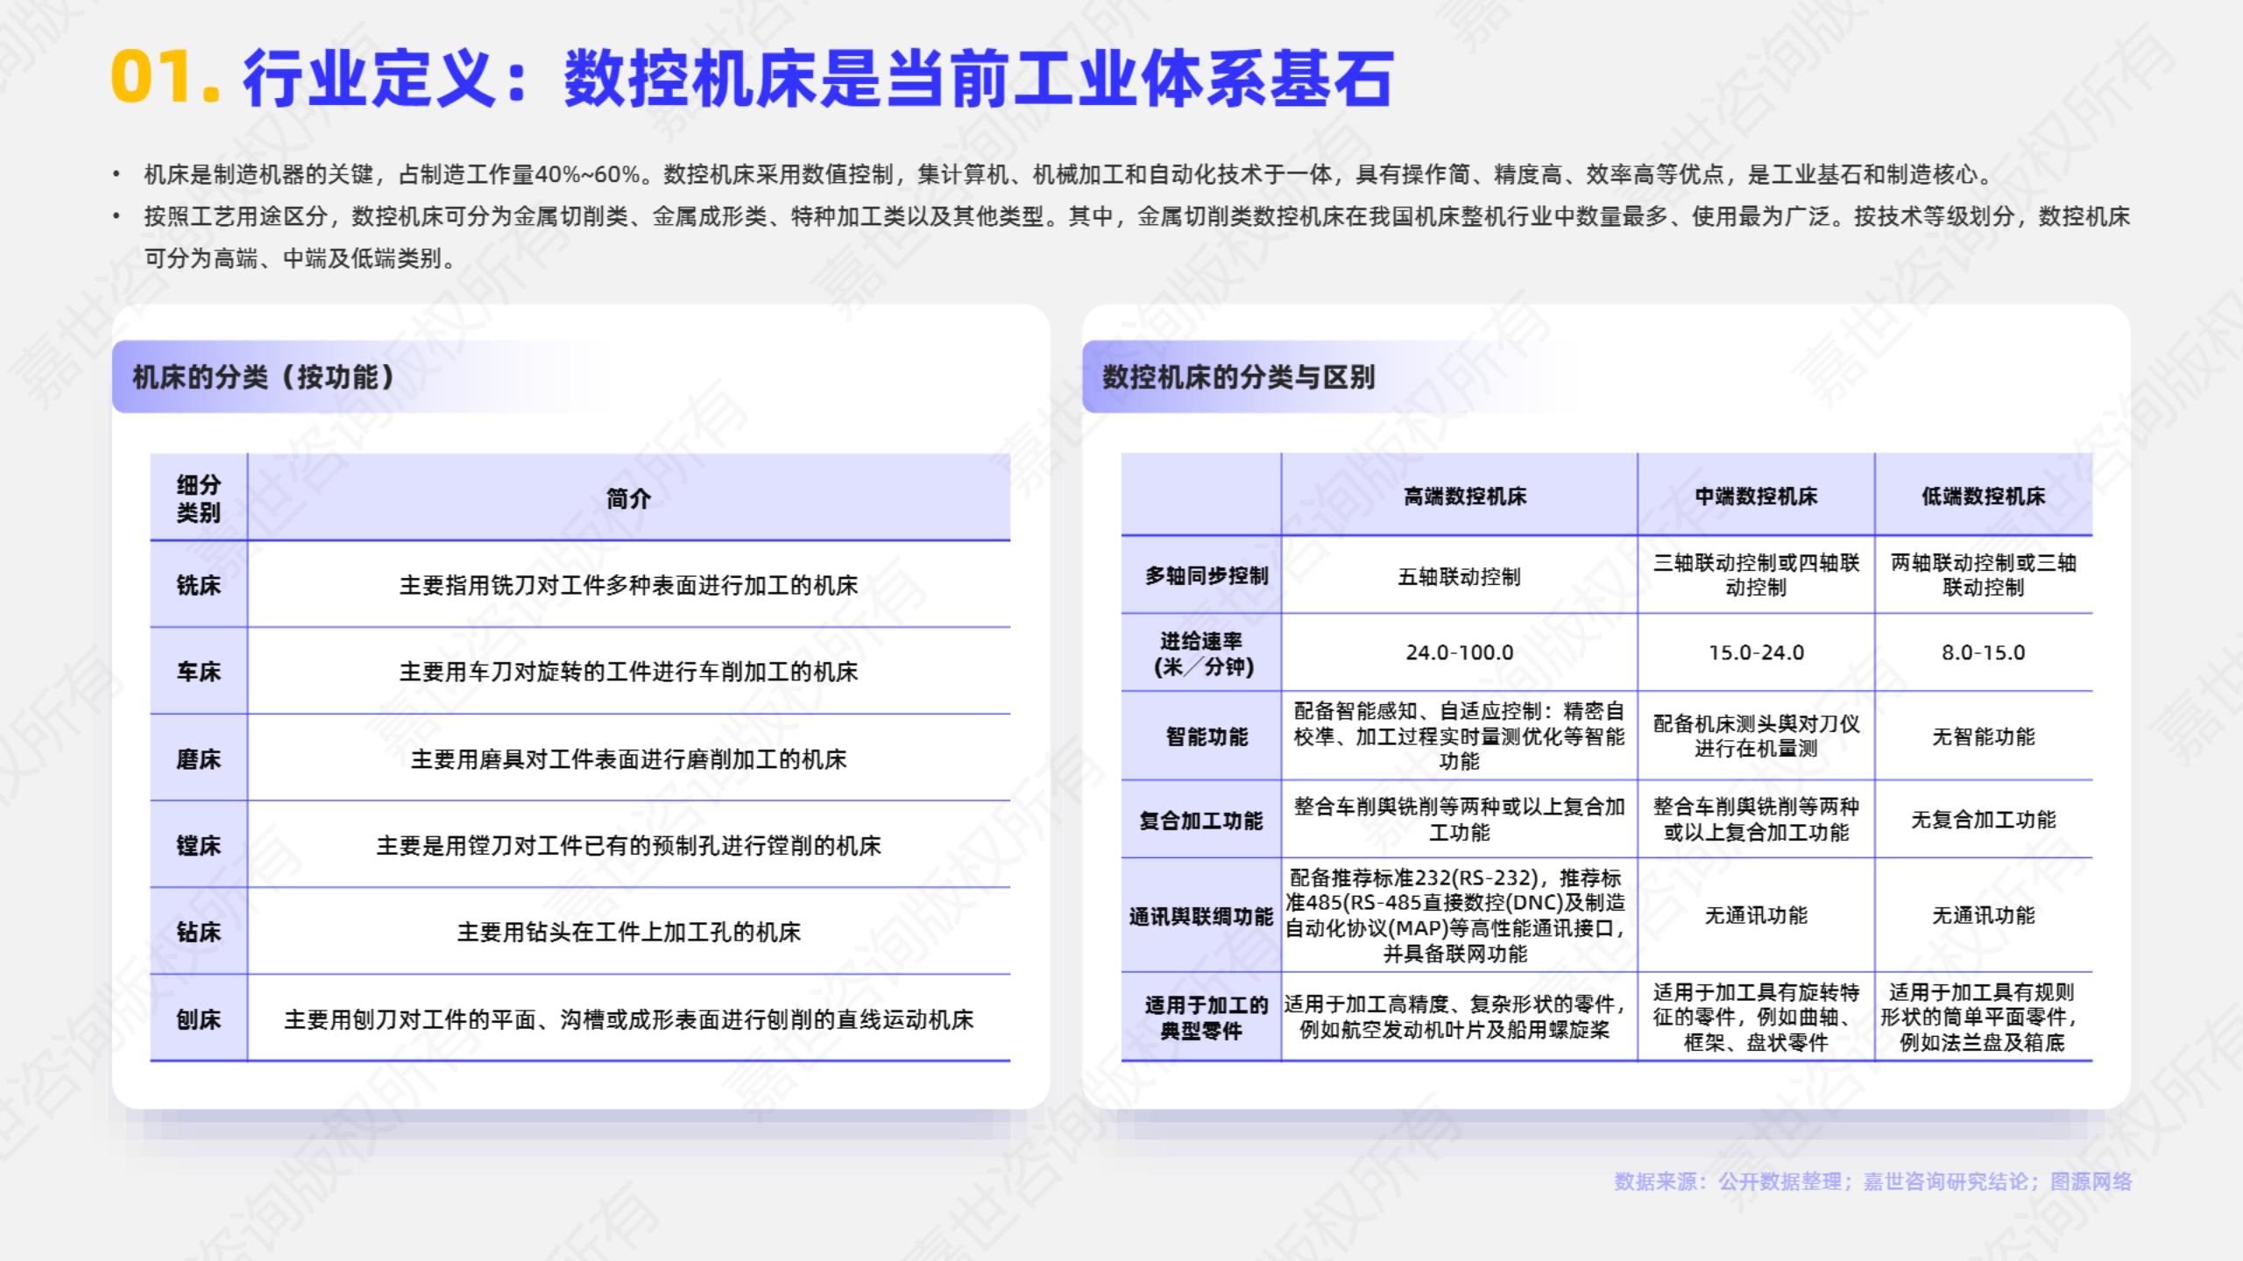Click the 高端数控机床 column header
The image size is (2243, 1261).
1464,497
